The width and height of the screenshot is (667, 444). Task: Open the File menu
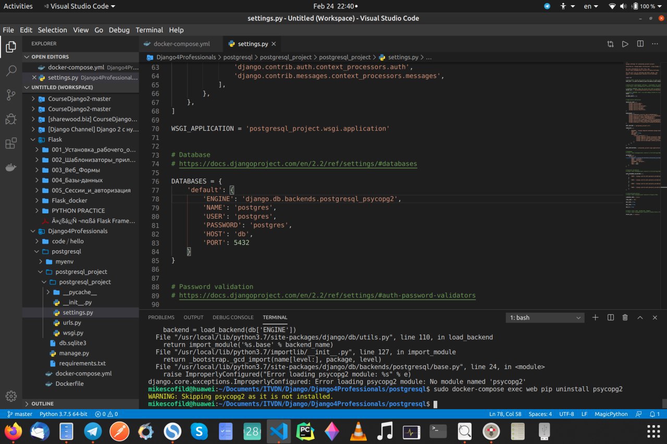point(8,30)
